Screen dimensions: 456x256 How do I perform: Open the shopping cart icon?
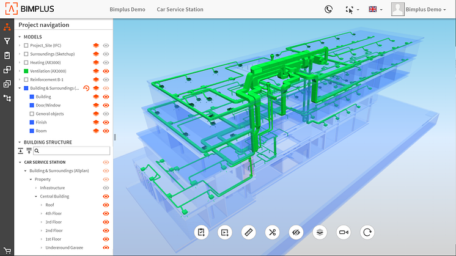click(7, 250)
